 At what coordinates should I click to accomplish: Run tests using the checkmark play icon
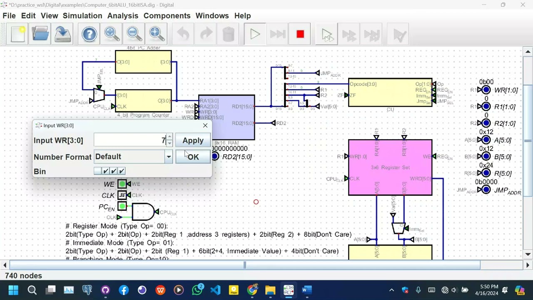click(x=399, y=34)
